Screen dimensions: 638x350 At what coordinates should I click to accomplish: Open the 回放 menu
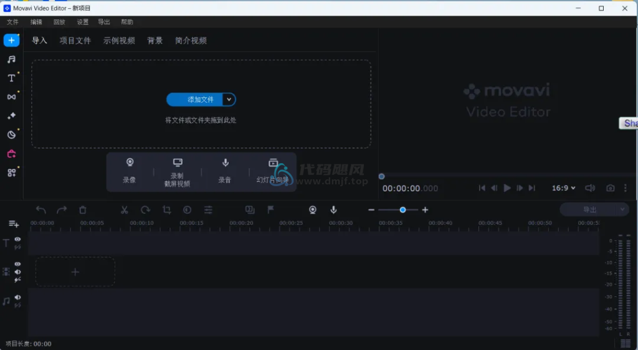pos(59,22)
